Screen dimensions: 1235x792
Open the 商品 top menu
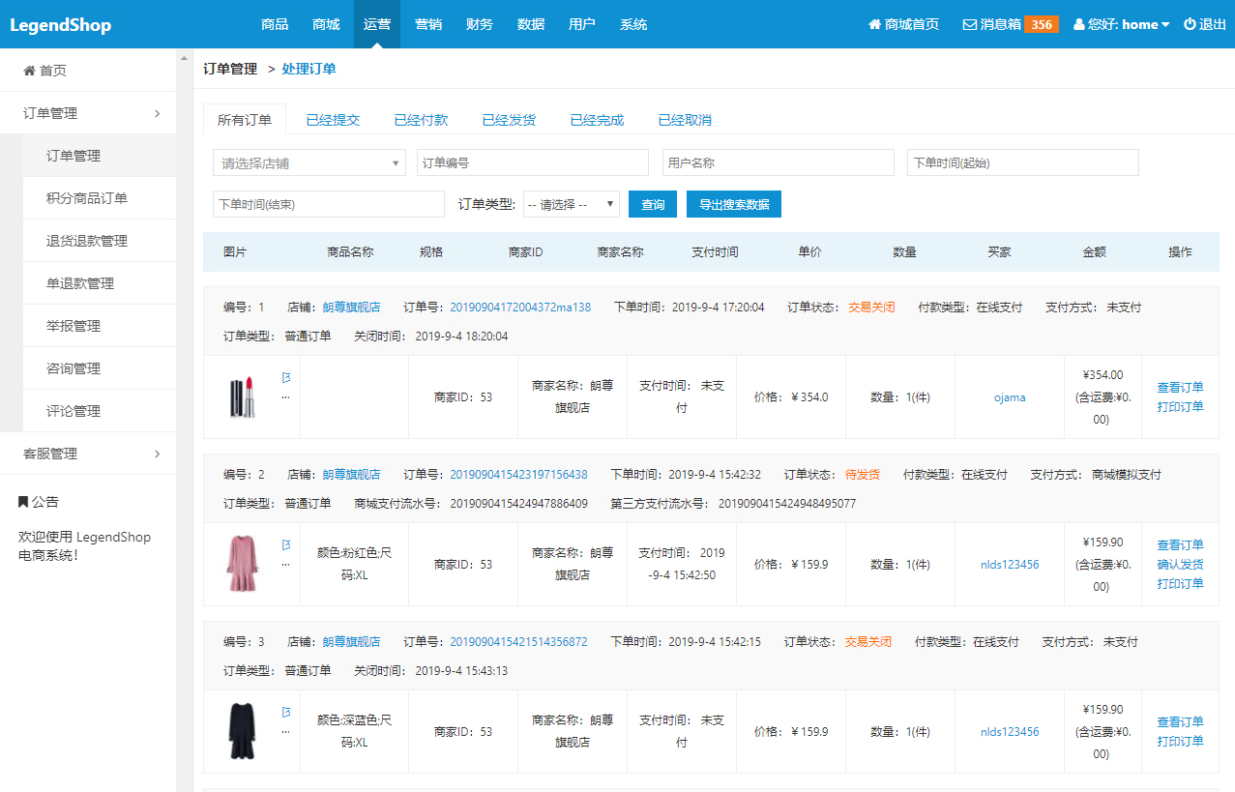pyautogui.click(x=275, y=24)
